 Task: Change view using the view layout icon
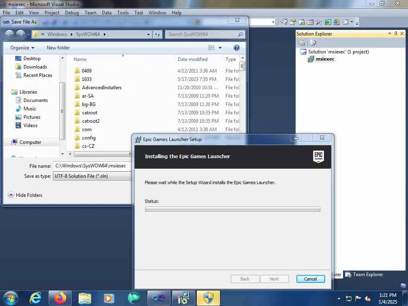[212, 48]
